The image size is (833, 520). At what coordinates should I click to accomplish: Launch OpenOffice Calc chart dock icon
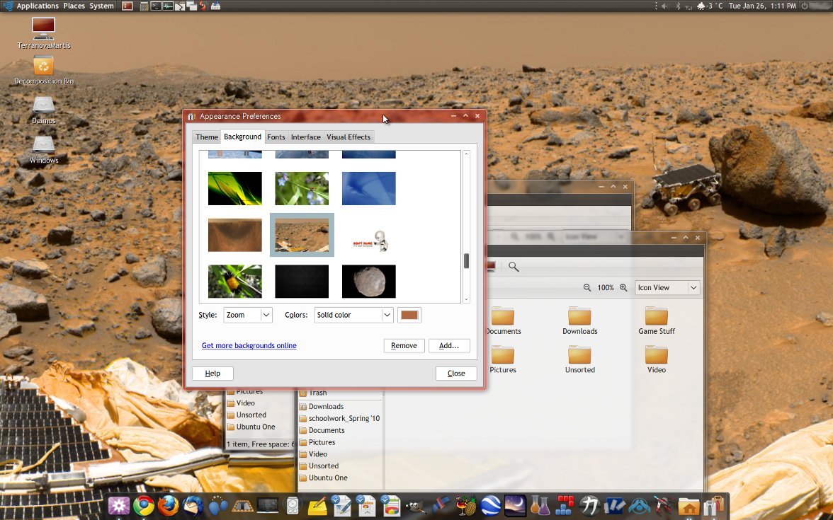[391, 506]
